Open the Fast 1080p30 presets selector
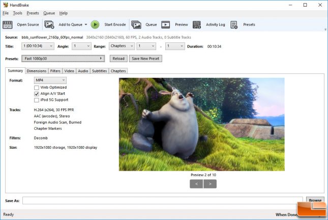Image resolution: width=328 pixels, height=220 pixels. tap(63, 59)
